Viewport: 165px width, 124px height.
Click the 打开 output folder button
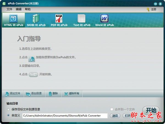click(x=128, y=116)
